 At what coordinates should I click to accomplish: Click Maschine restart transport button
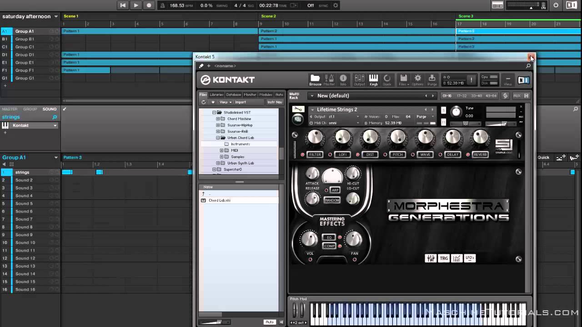pos(123,5)
